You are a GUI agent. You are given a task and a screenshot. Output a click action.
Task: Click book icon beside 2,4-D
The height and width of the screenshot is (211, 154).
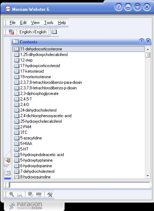tap(17, 105)
